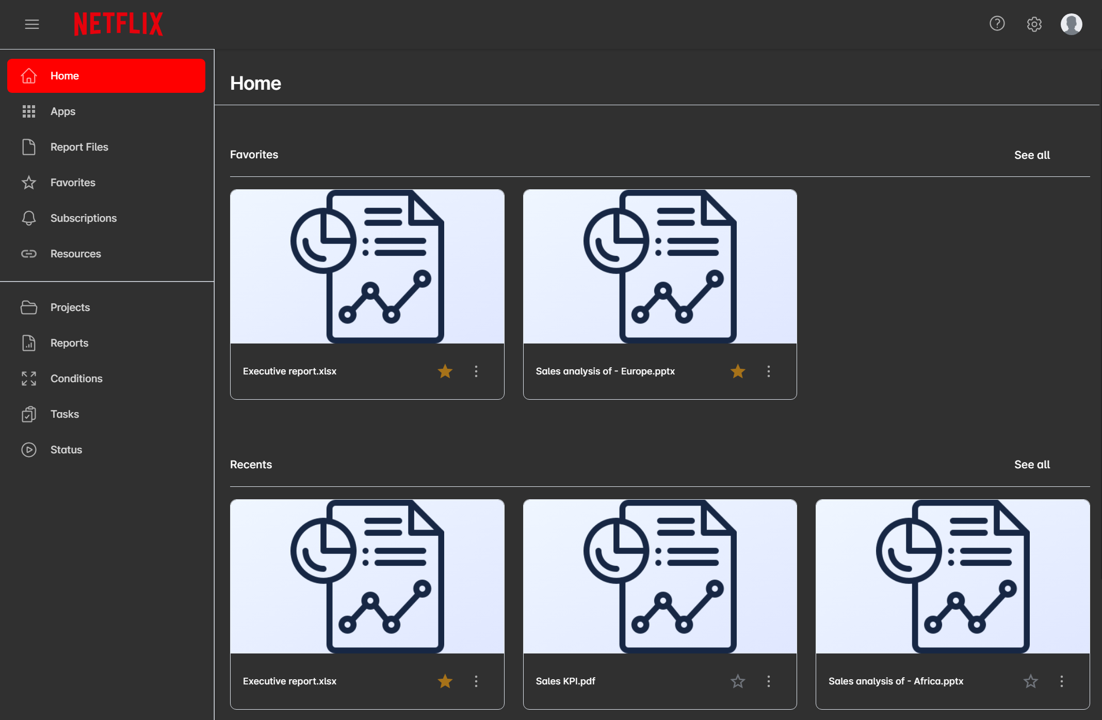Open the Projects folder icon
This screenshot has height=720, width=1102.
(x=29, y=307)
